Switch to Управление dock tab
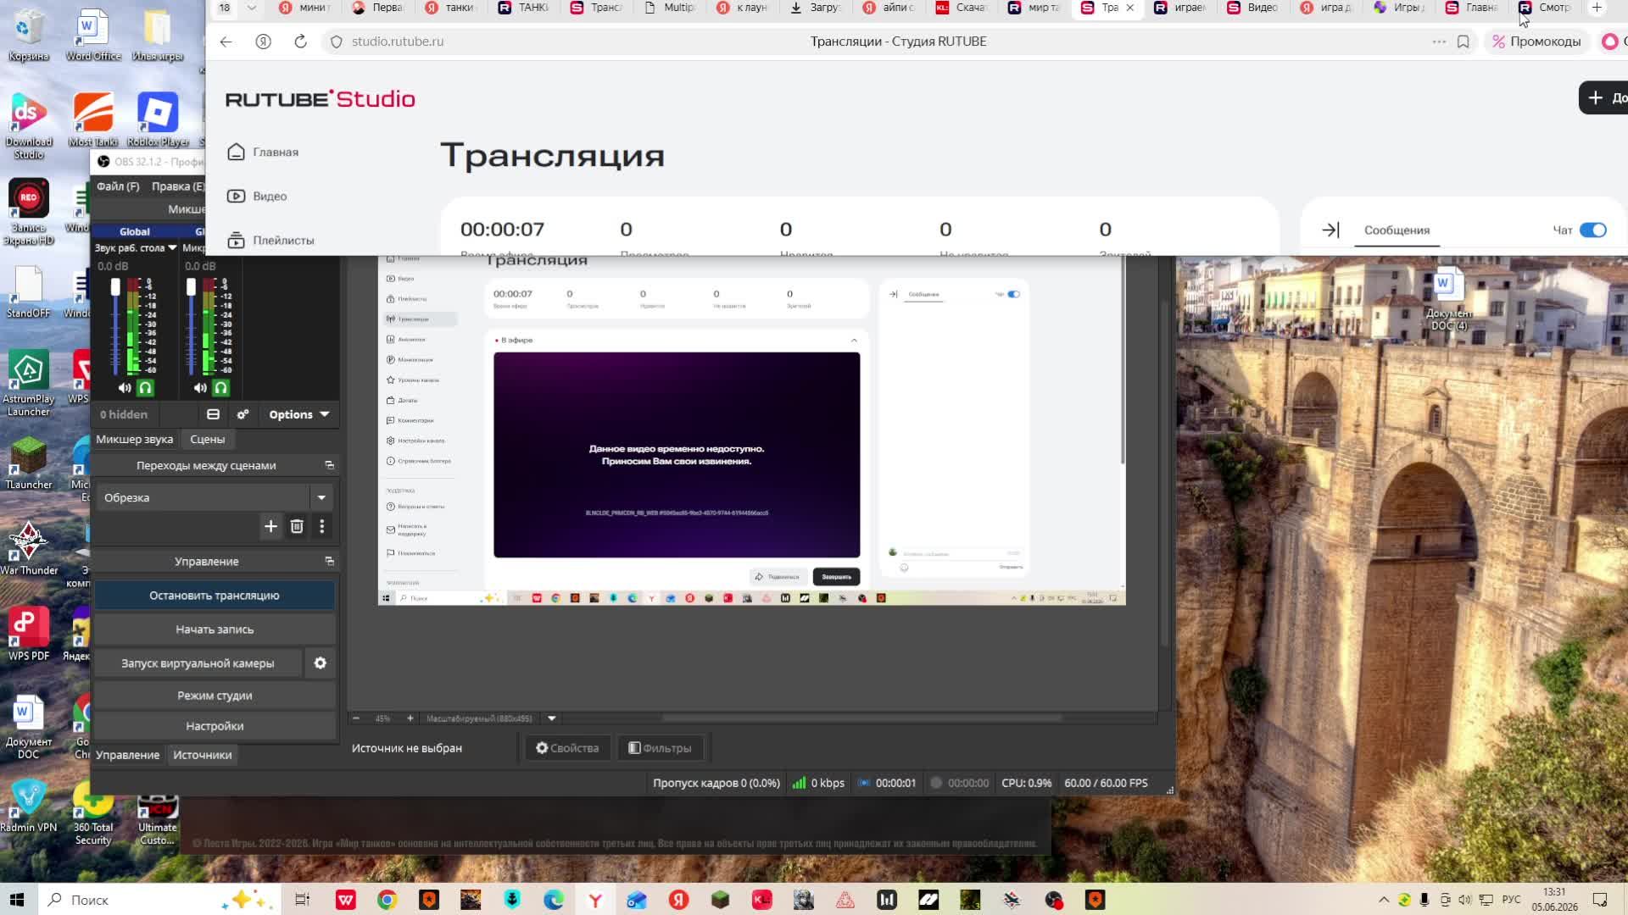The image size is (1628, 915). click(x=127, y=755)
